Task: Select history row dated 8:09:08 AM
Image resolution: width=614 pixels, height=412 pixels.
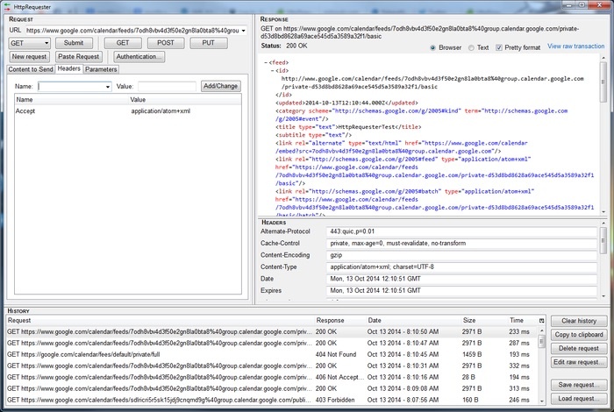Action: pyautogui.click(x=272, y=388)
